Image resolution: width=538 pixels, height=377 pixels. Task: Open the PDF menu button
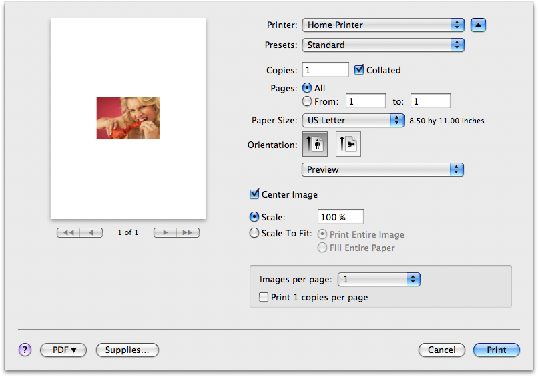pyautogui.click(x=65, y=350)
